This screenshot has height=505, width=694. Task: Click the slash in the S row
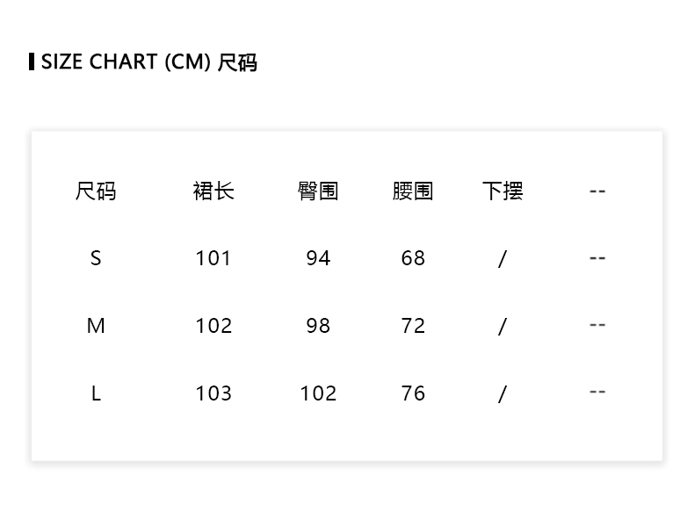502,258
